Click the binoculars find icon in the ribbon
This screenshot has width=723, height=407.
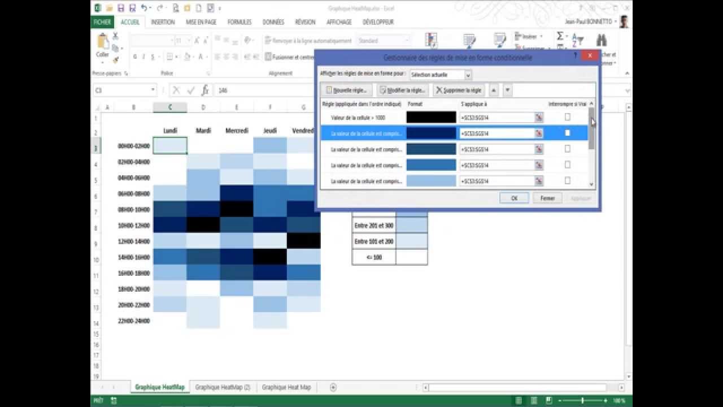click(601, 40)
